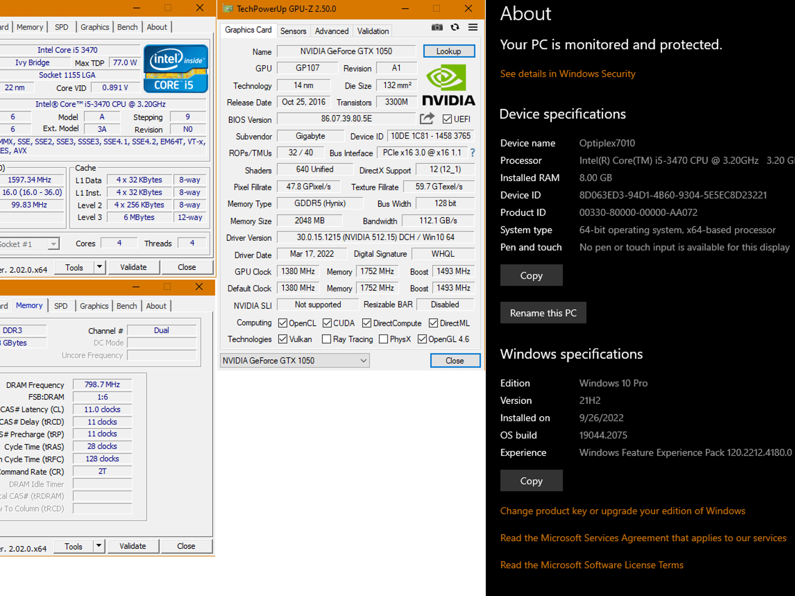
Task: Click the GPU-Z refresh icon
Action: coord(455,27)
